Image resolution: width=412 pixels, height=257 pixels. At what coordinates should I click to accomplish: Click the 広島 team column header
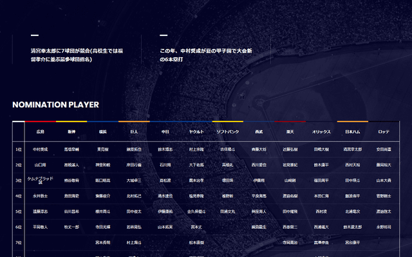[41, 132]
